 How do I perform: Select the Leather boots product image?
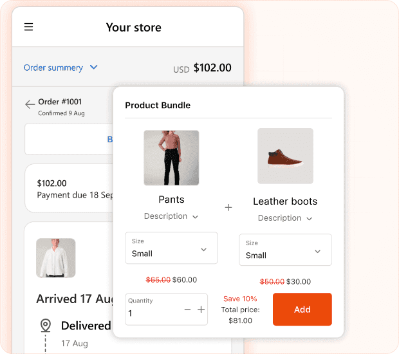coord(285,156)
